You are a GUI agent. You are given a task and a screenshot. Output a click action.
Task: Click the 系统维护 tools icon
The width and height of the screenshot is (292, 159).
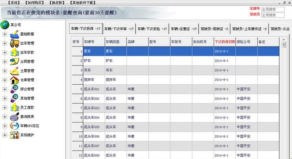click(x=14, y=135)
